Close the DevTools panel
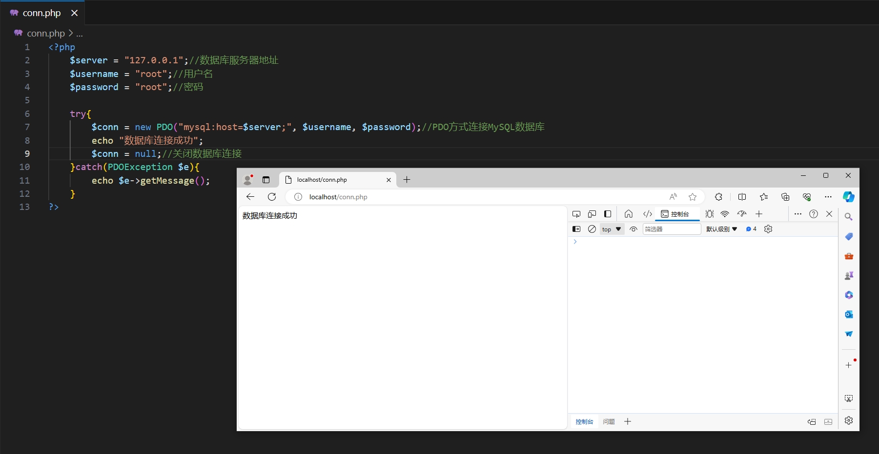This screenshot has height=454, width=879. (x=829, y=214)
